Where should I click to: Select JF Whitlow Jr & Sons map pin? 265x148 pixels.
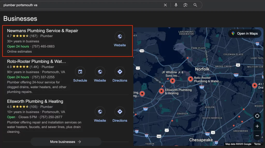[173, 81]
